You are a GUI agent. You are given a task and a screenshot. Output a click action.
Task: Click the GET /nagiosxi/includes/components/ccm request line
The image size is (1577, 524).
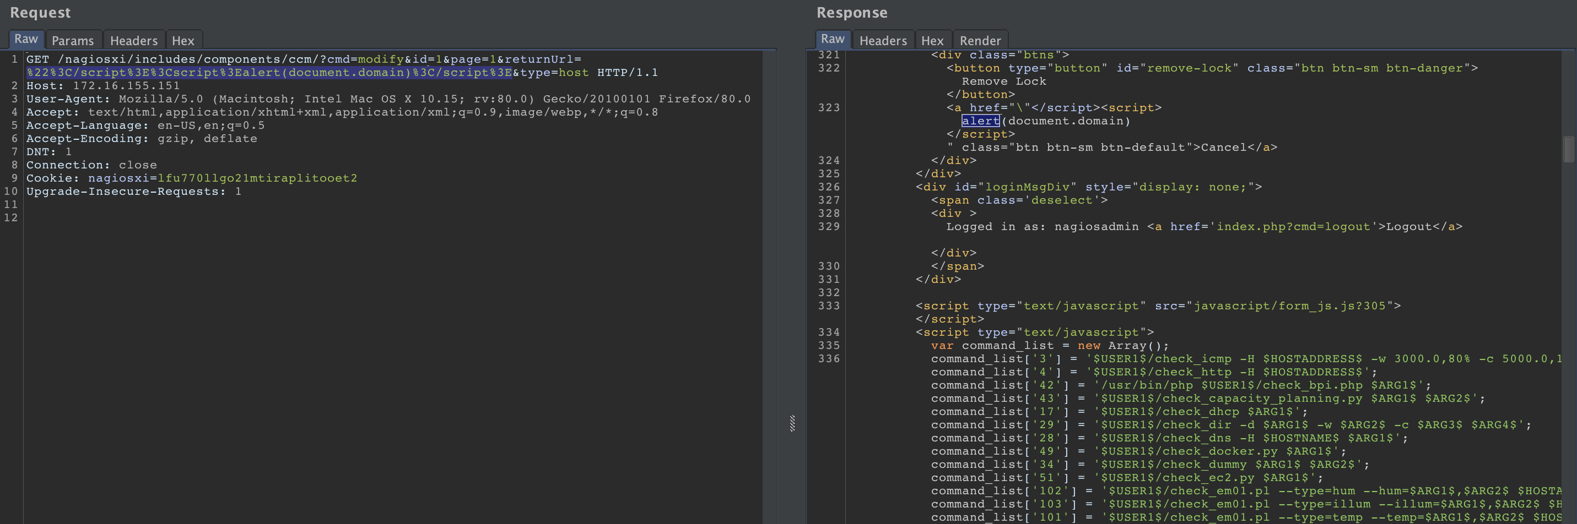pyautogui.click(x=304, y=59)
